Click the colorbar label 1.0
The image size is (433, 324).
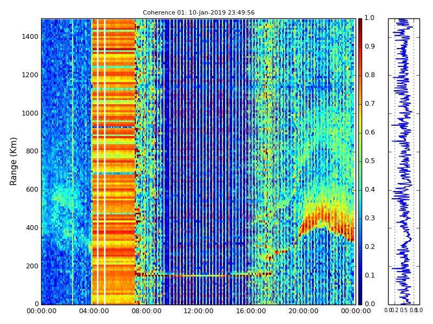point(370,18)
